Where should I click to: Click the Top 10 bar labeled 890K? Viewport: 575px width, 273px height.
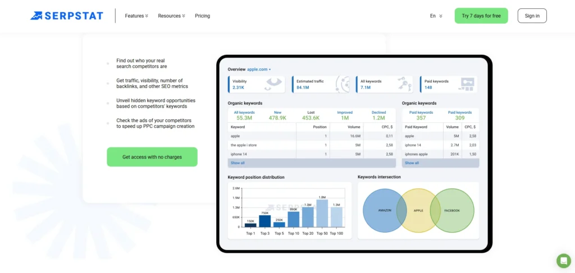coord(293,219)
